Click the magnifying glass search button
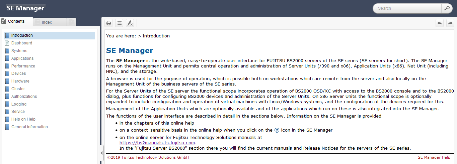Screen dimensions: 457x164 tap(447, 8)
